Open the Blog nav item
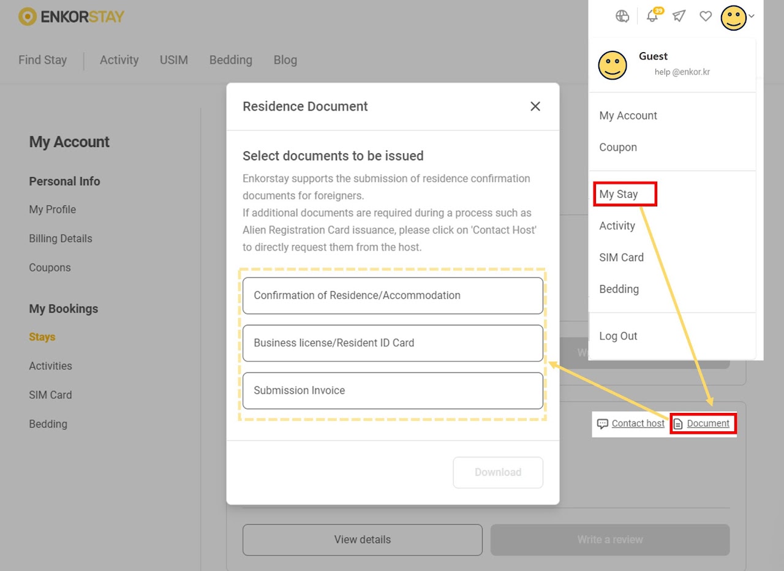The width and height of the screenshot is (784, 571). 285,60
